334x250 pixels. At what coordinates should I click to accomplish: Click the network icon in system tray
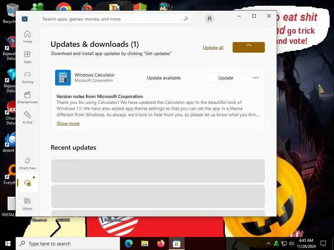pyautogui.click(x=284, y=243)
